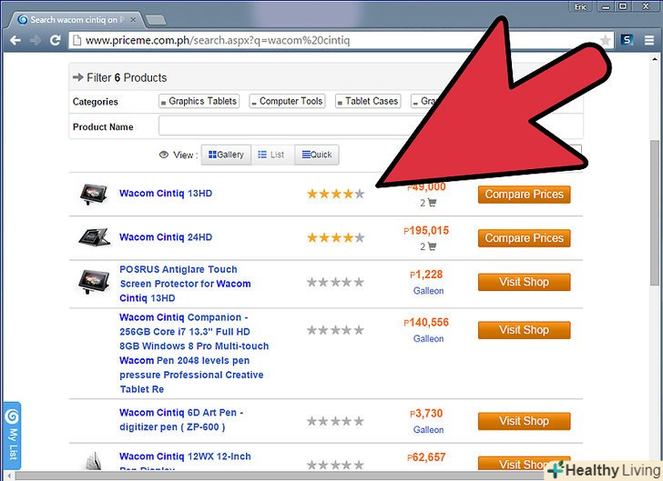
Task: Compare Prices for Wacom Cintiq 13HD
Action: coord(525,195)
